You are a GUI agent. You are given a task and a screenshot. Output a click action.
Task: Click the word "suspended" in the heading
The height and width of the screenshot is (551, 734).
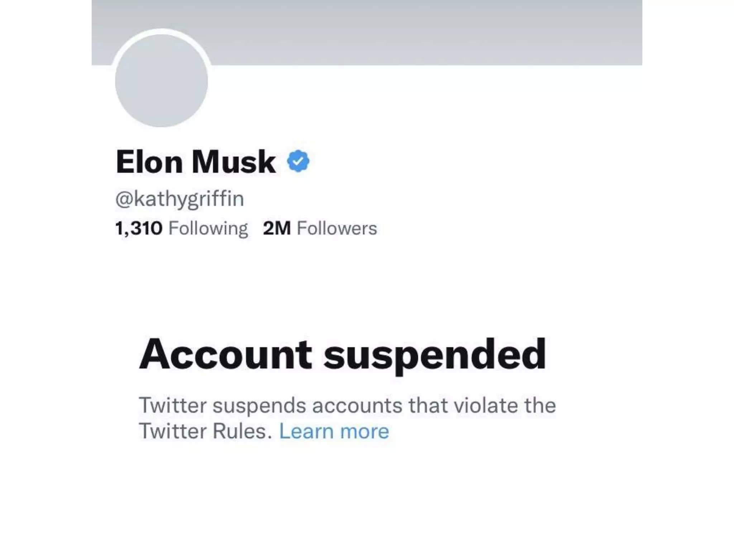point(434,355)
